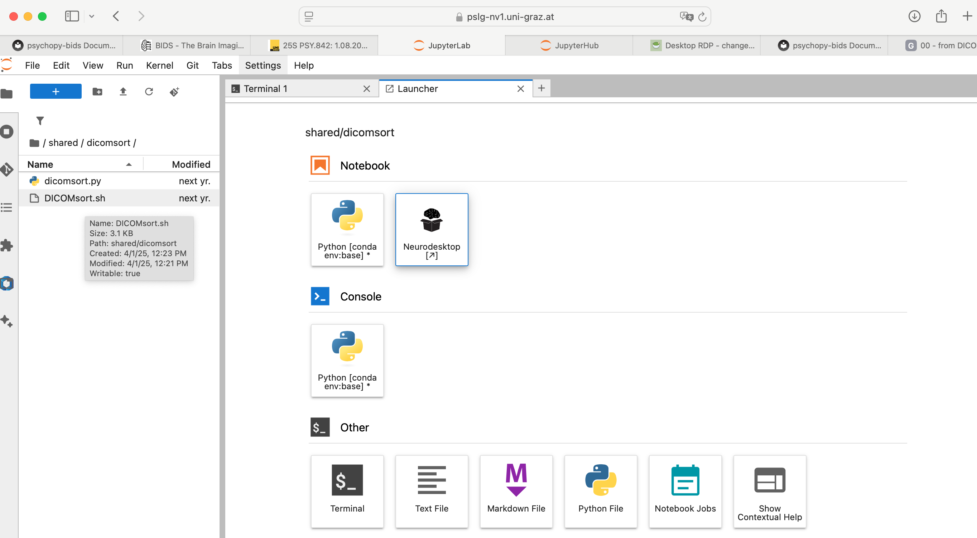Switch to Desktop RDP browser tab

coord(697,45)
